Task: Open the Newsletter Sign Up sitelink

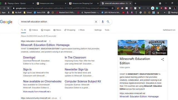Action: point(76,69)
